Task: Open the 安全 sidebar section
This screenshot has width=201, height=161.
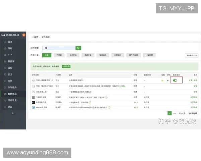Action: [10, 74]
